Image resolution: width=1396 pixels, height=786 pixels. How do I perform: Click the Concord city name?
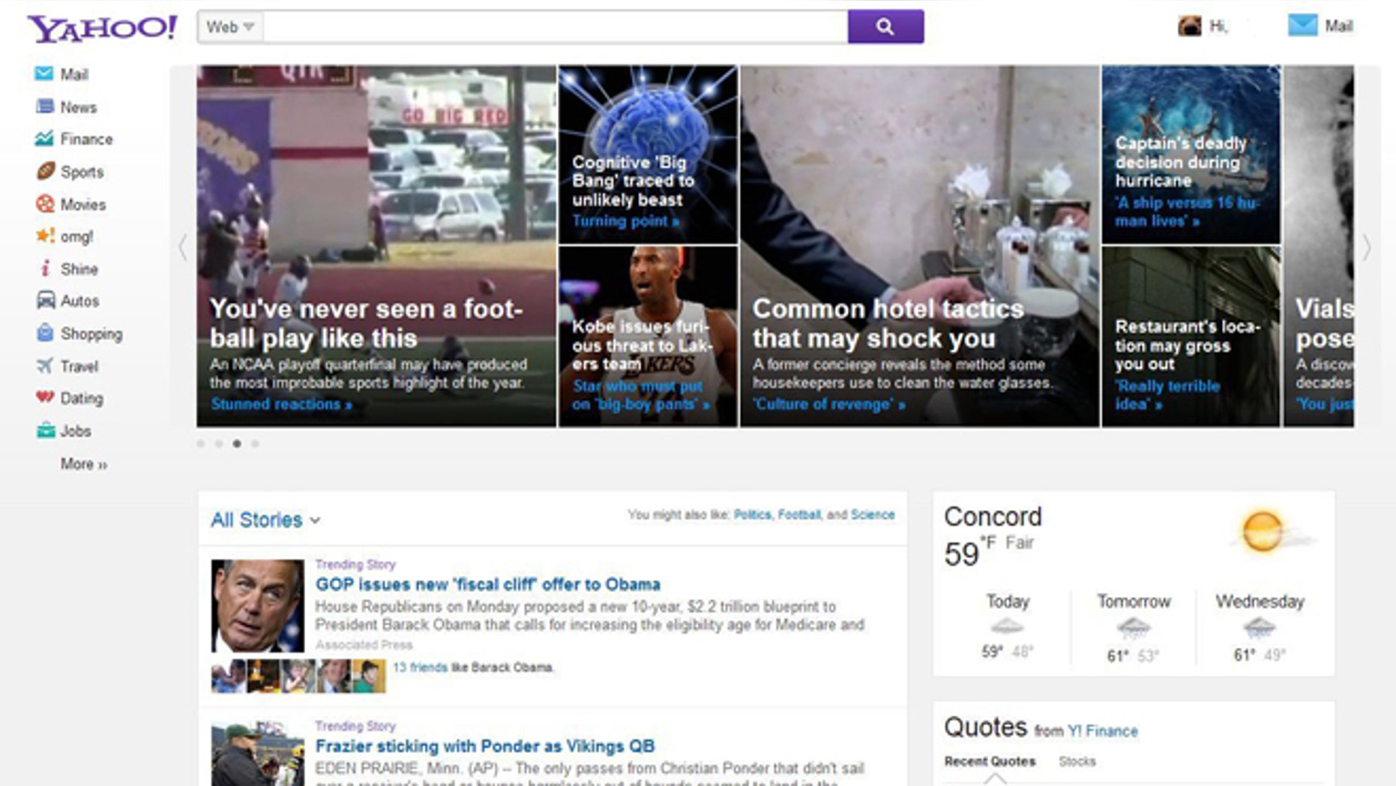coord(993,517)
